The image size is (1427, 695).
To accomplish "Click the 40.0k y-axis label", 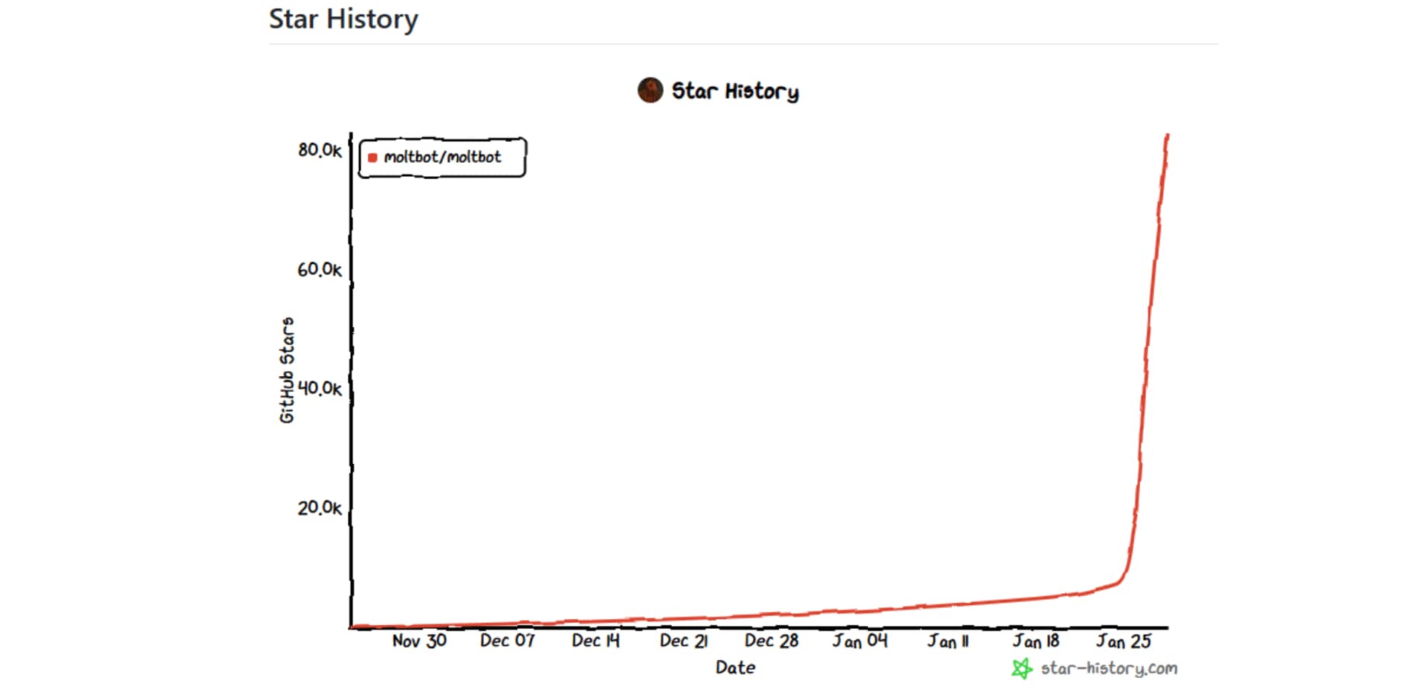I will (320, 389).
